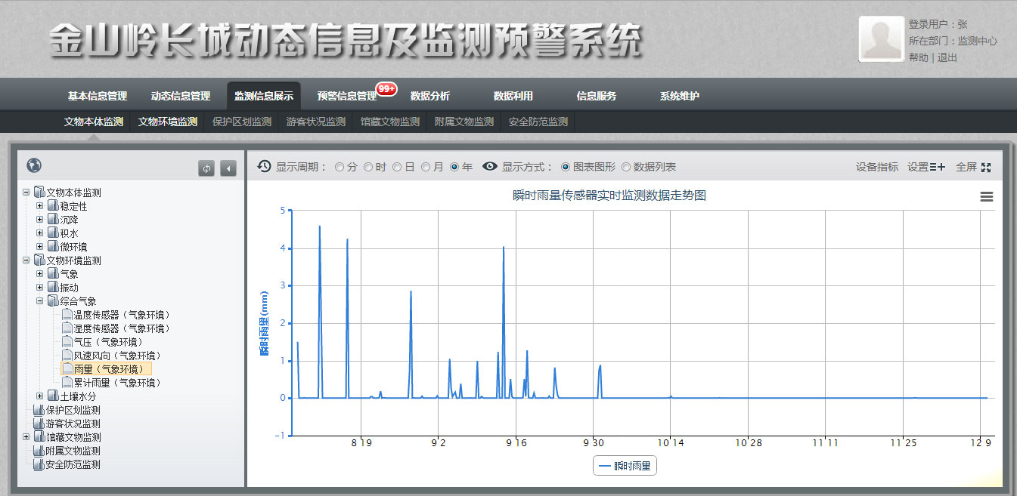Toggle the 瞬时雨量 legend series

[625, 467]
